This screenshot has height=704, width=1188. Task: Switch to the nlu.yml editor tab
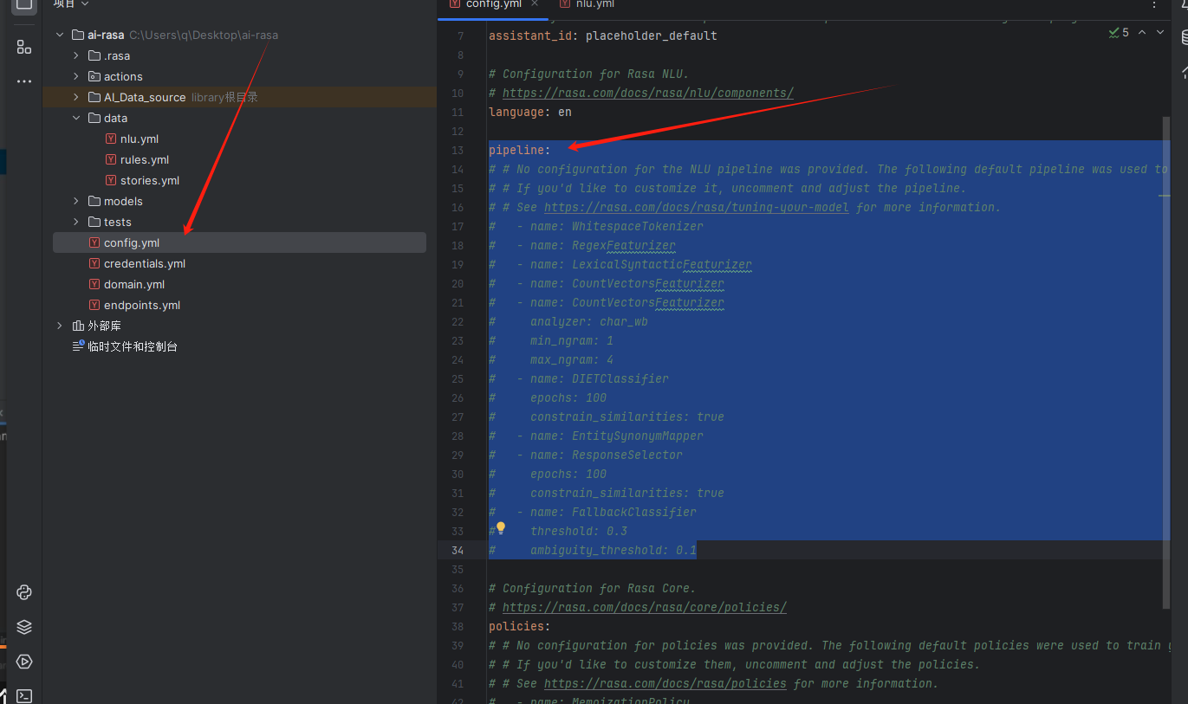[x=588, y=5]
